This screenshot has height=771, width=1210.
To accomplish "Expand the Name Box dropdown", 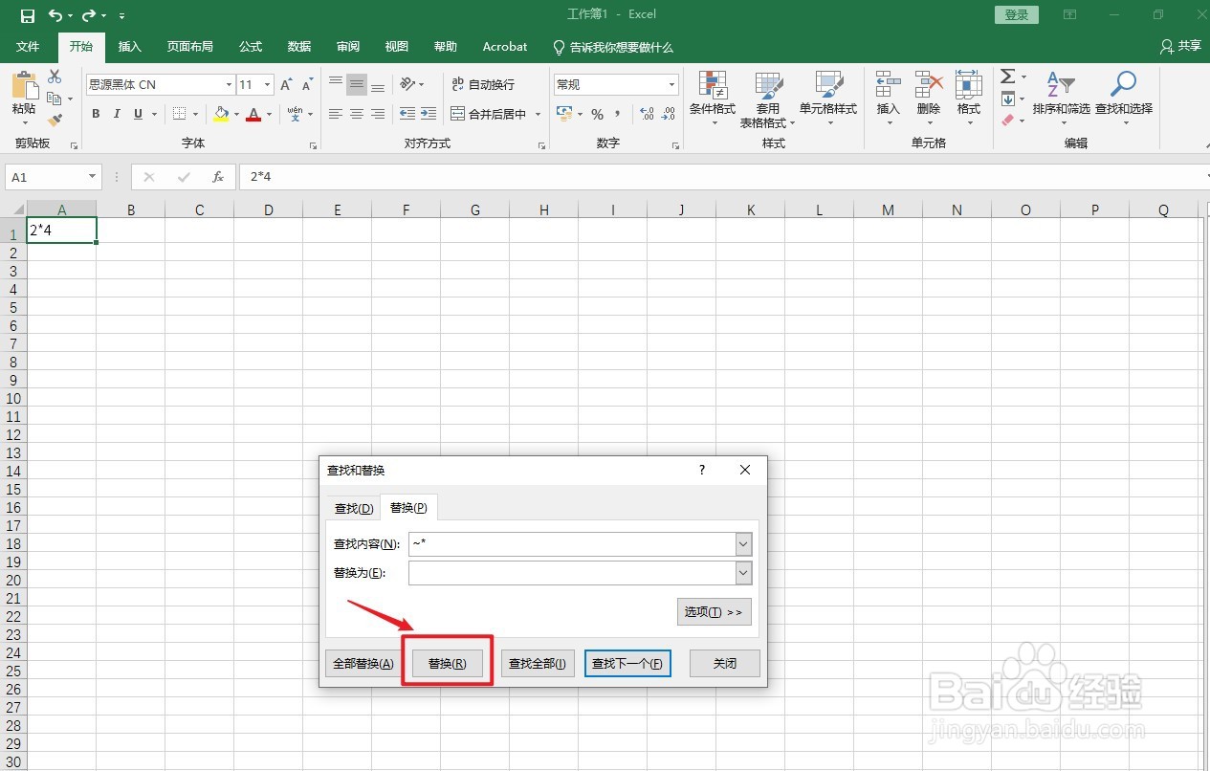I will pyautogui.click(x=93, y=177).
